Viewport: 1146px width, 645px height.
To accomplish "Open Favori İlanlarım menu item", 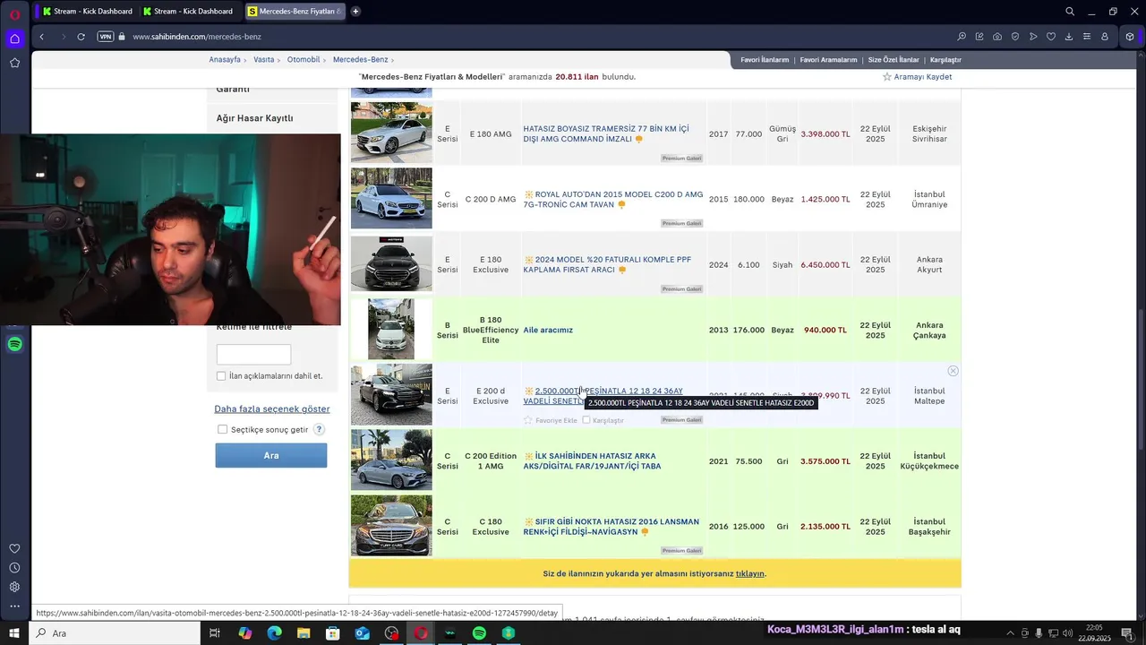I will point(765,60).
